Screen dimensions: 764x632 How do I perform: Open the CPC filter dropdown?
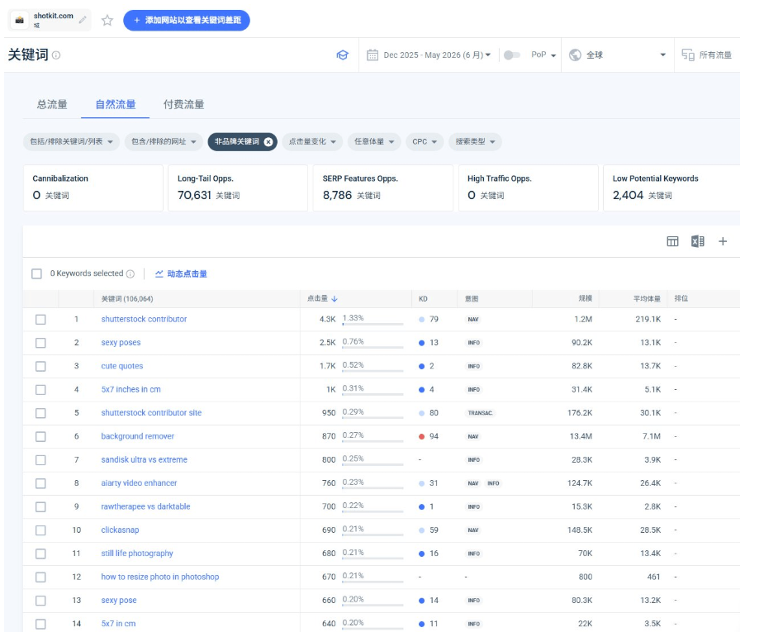[x=425, y=142]
